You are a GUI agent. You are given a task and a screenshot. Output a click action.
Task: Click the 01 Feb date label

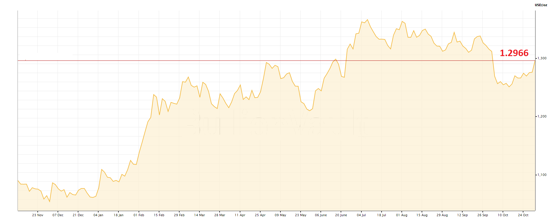(139, 215)
